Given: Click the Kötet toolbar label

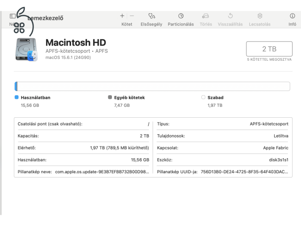Looking at the screenshot, I should tap(127, 24).
